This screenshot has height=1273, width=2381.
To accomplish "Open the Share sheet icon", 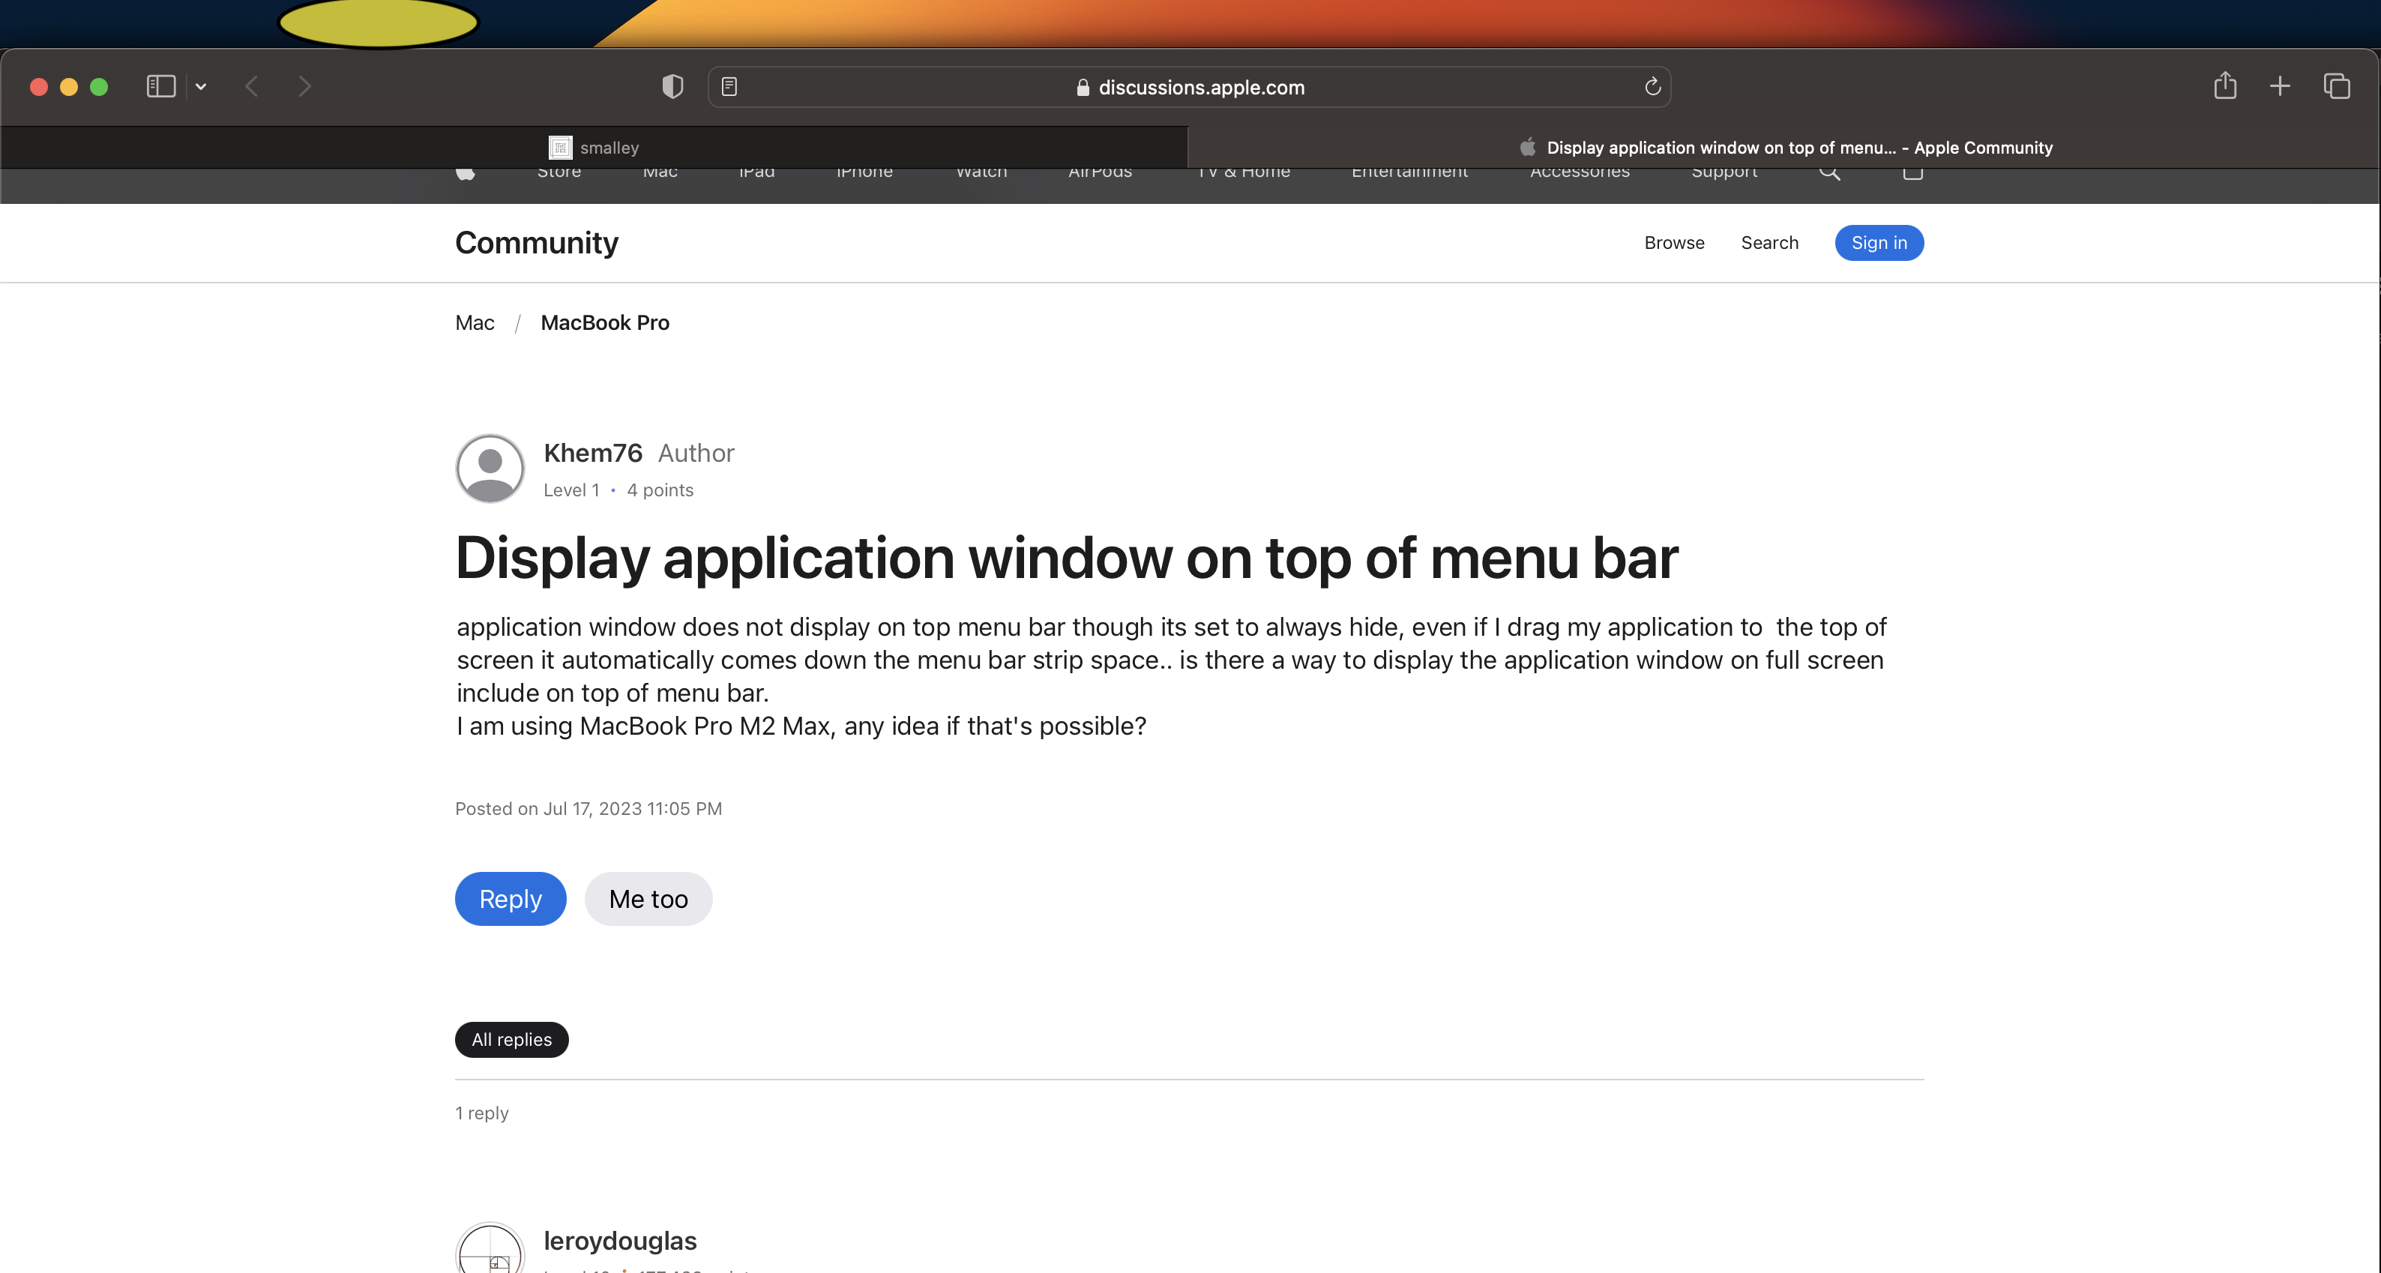I will click(2225, 86).
